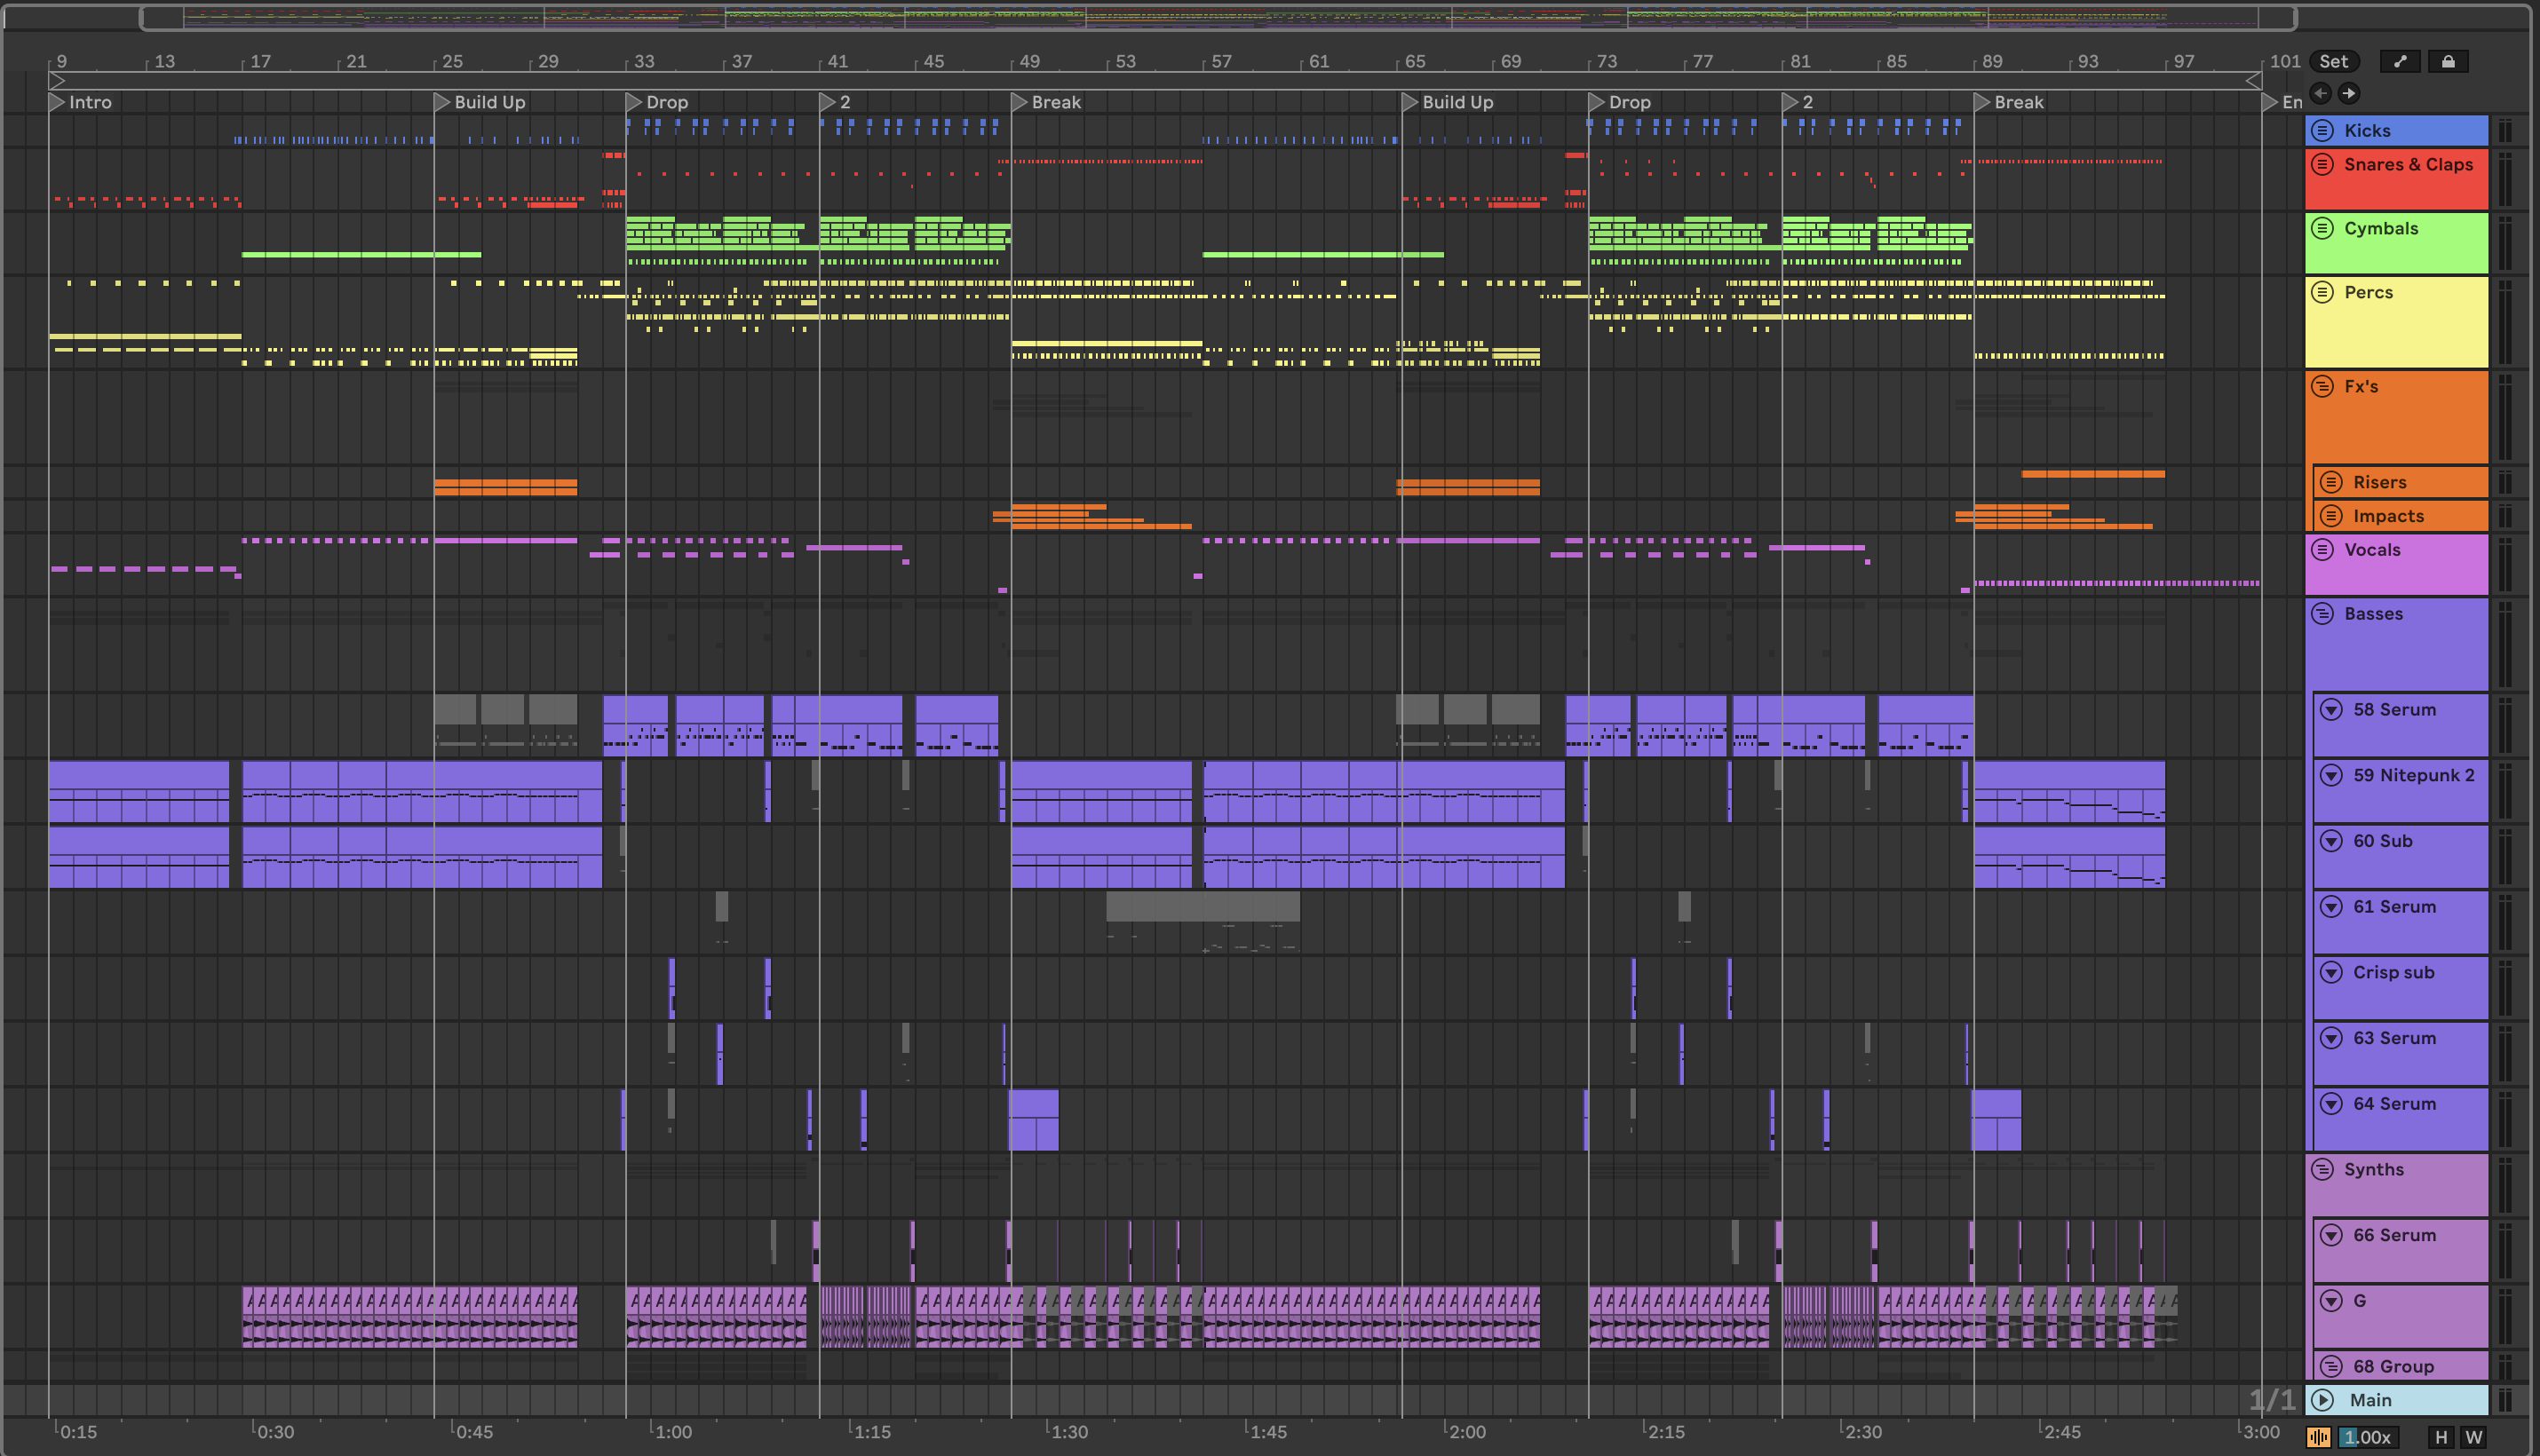
Task: Click the orange waveform zoom icon
Action: click(x=2318, y=1437)
